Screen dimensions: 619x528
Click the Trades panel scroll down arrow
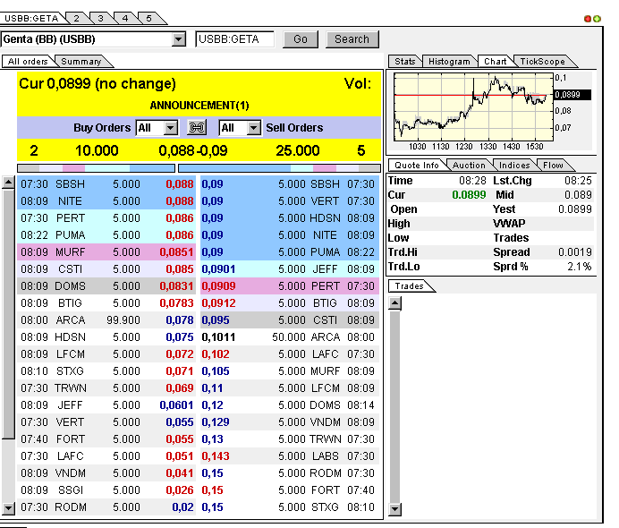(394, 509)
